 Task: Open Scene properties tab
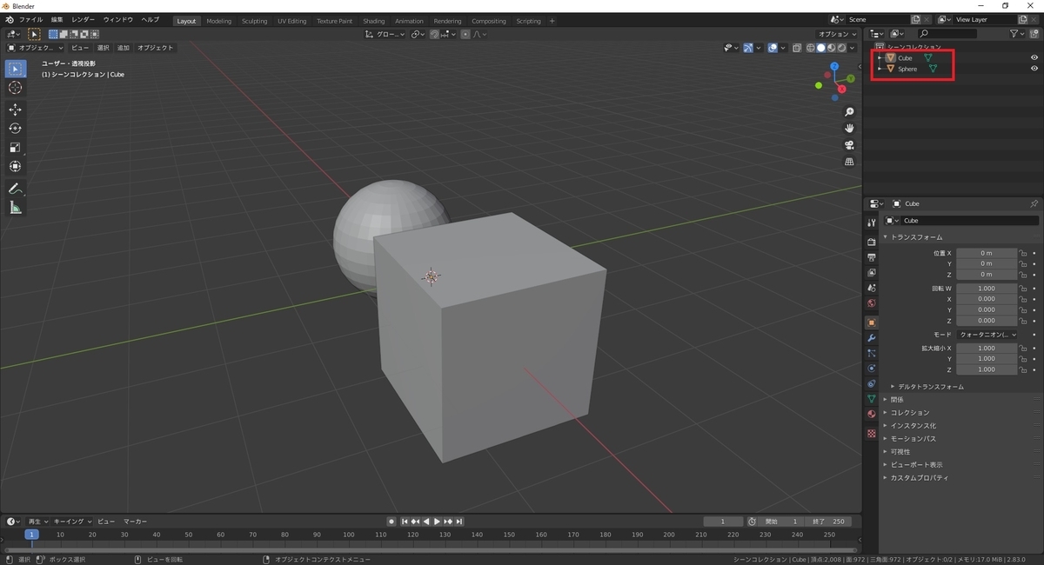872,288
